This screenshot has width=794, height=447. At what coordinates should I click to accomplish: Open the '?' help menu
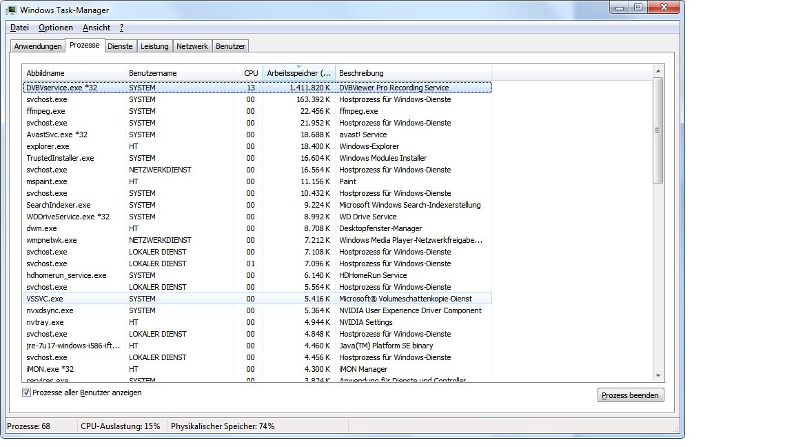click(121, 28)
